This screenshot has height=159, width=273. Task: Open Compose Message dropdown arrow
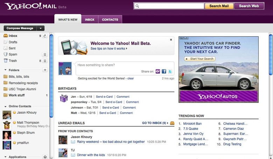(41, 28)
